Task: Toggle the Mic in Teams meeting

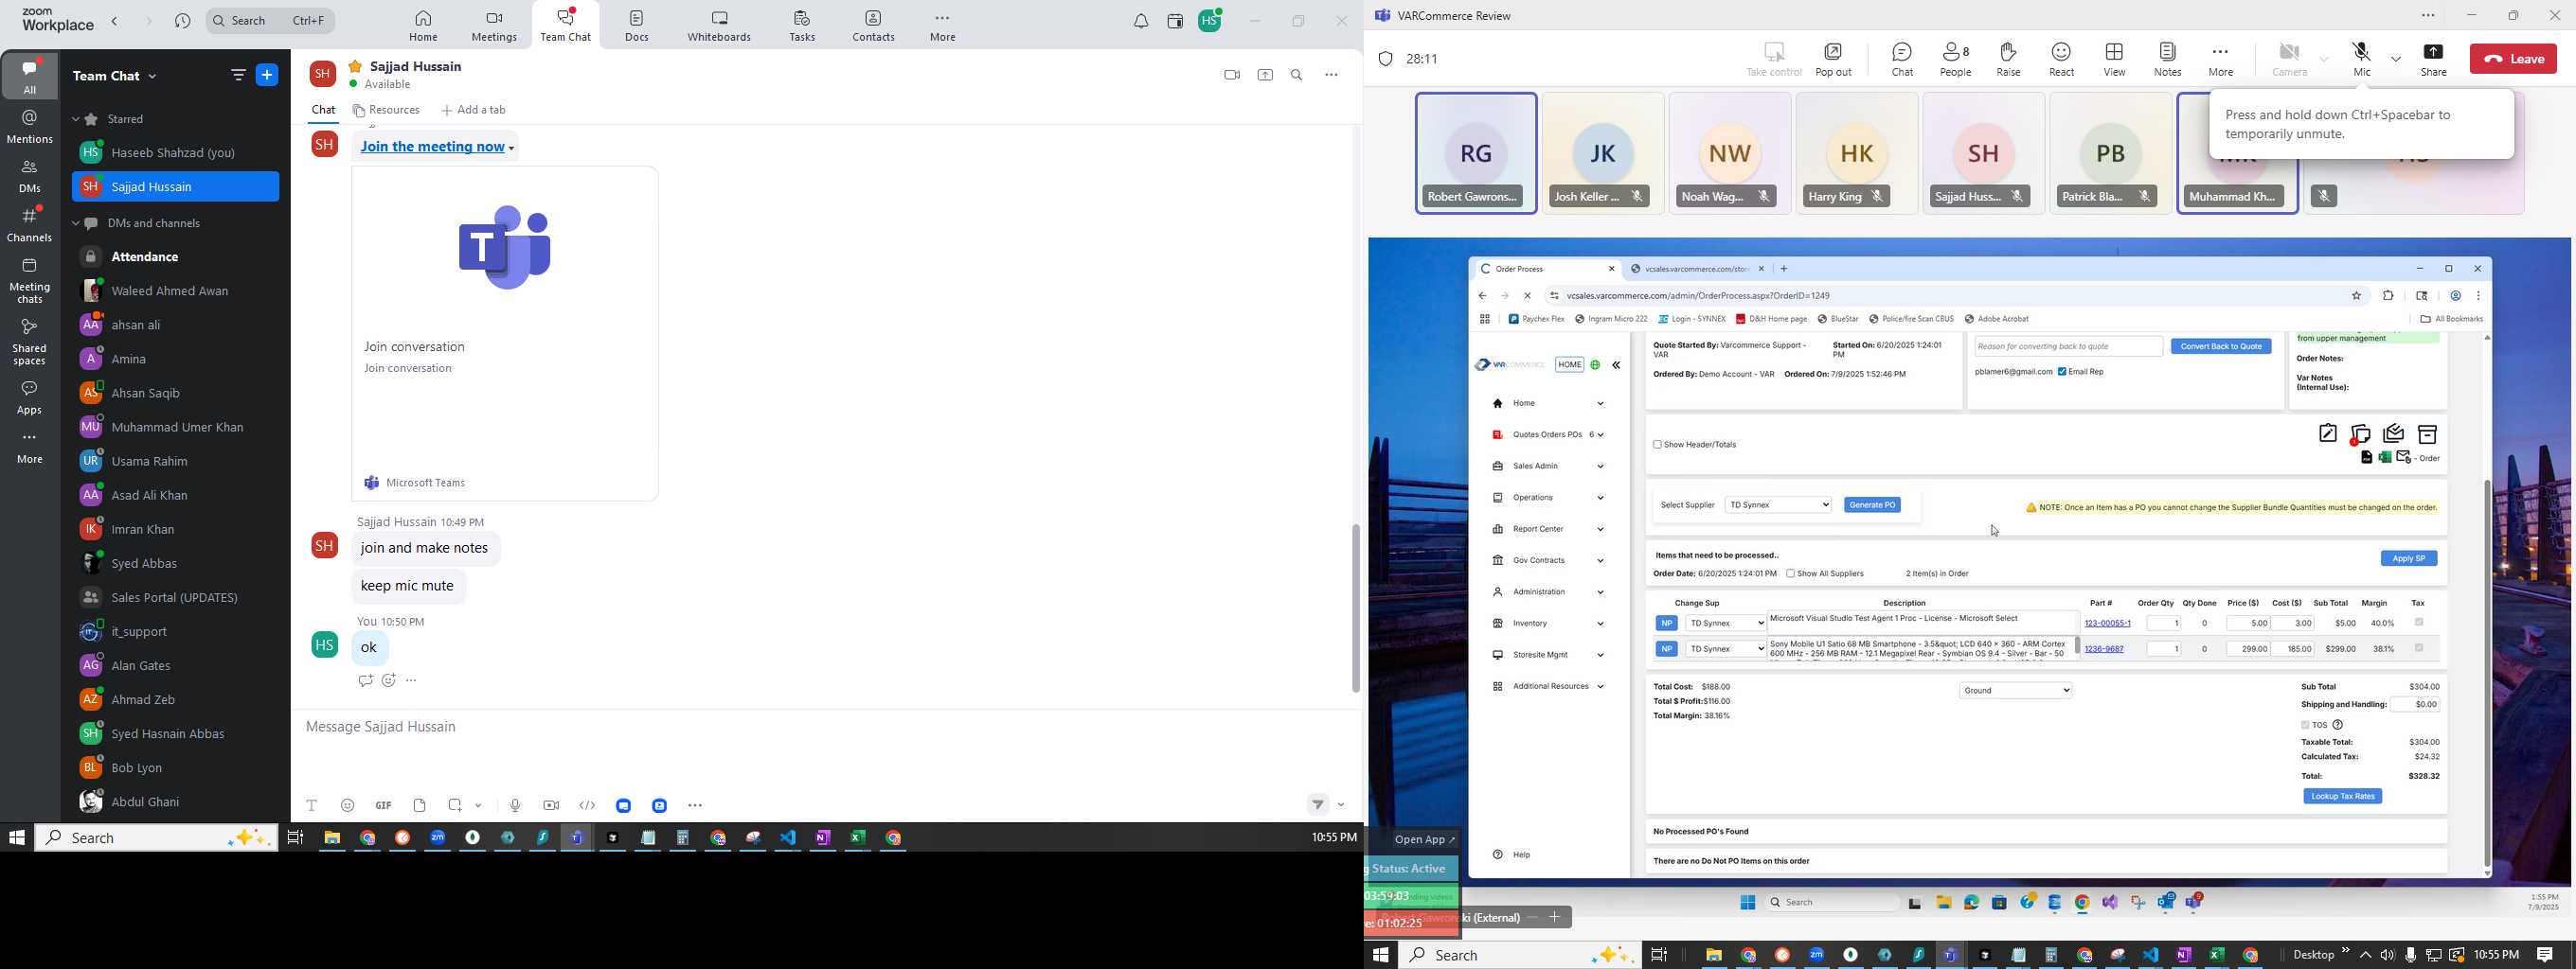Action: pyautogui.click(x=2362, y=59)
